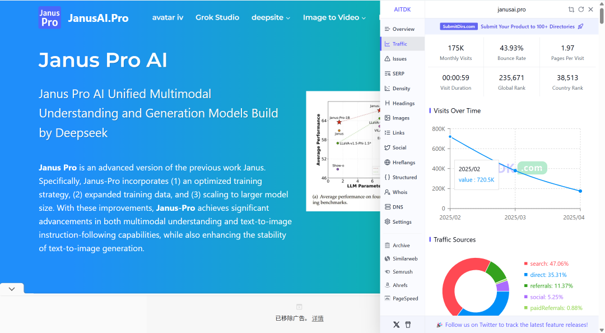Click the rocket icon in SubmitDirs banner

click(581, 26)
